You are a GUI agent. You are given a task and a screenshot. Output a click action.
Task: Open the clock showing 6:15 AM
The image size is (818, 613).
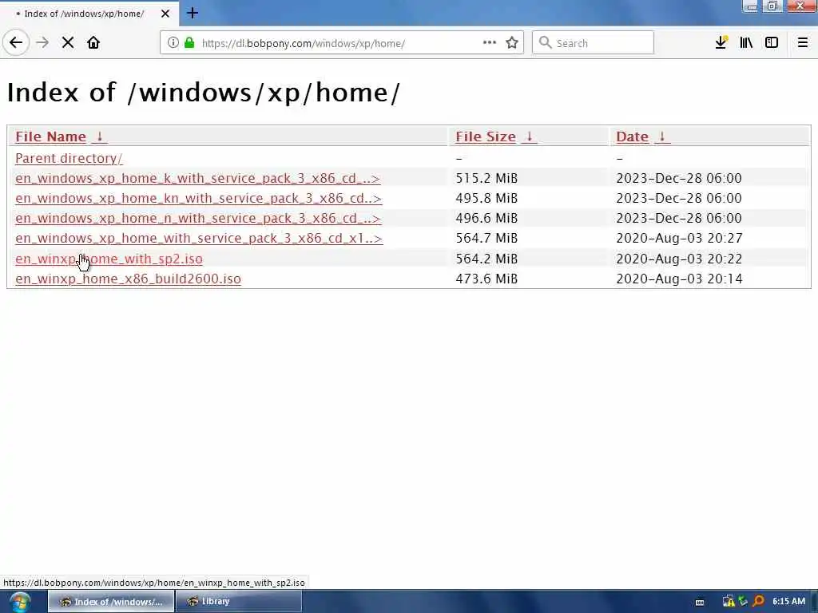[x=788, y=602]
